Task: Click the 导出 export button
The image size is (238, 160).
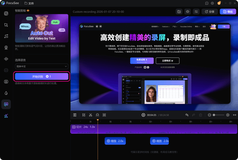Action: [228, 12]
